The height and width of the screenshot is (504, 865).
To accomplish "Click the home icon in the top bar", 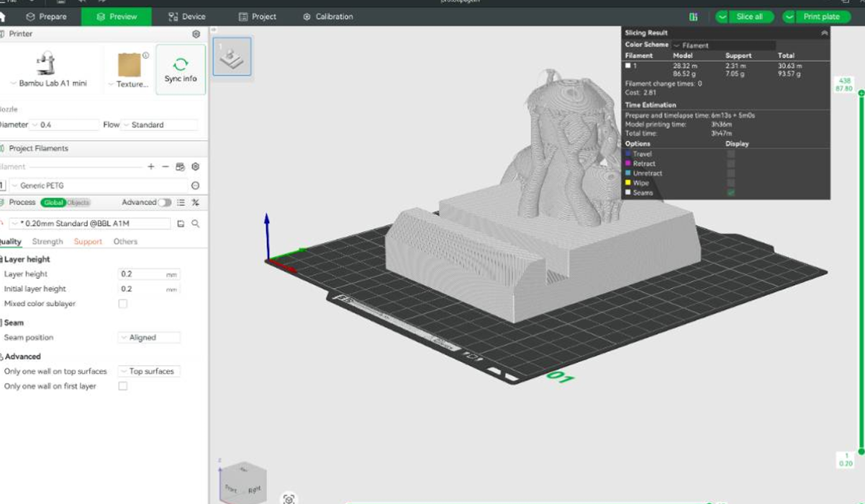I will [x=2, y=17].
